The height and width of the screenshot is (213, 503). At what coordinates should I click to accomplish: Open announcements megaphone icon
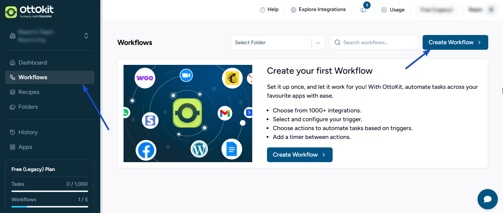(363, 10)
